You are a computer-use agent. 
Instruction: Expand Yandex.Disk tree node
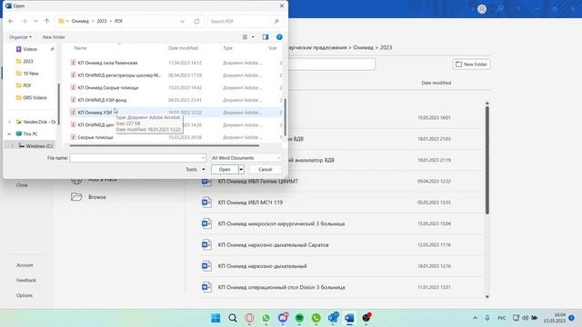10,122
